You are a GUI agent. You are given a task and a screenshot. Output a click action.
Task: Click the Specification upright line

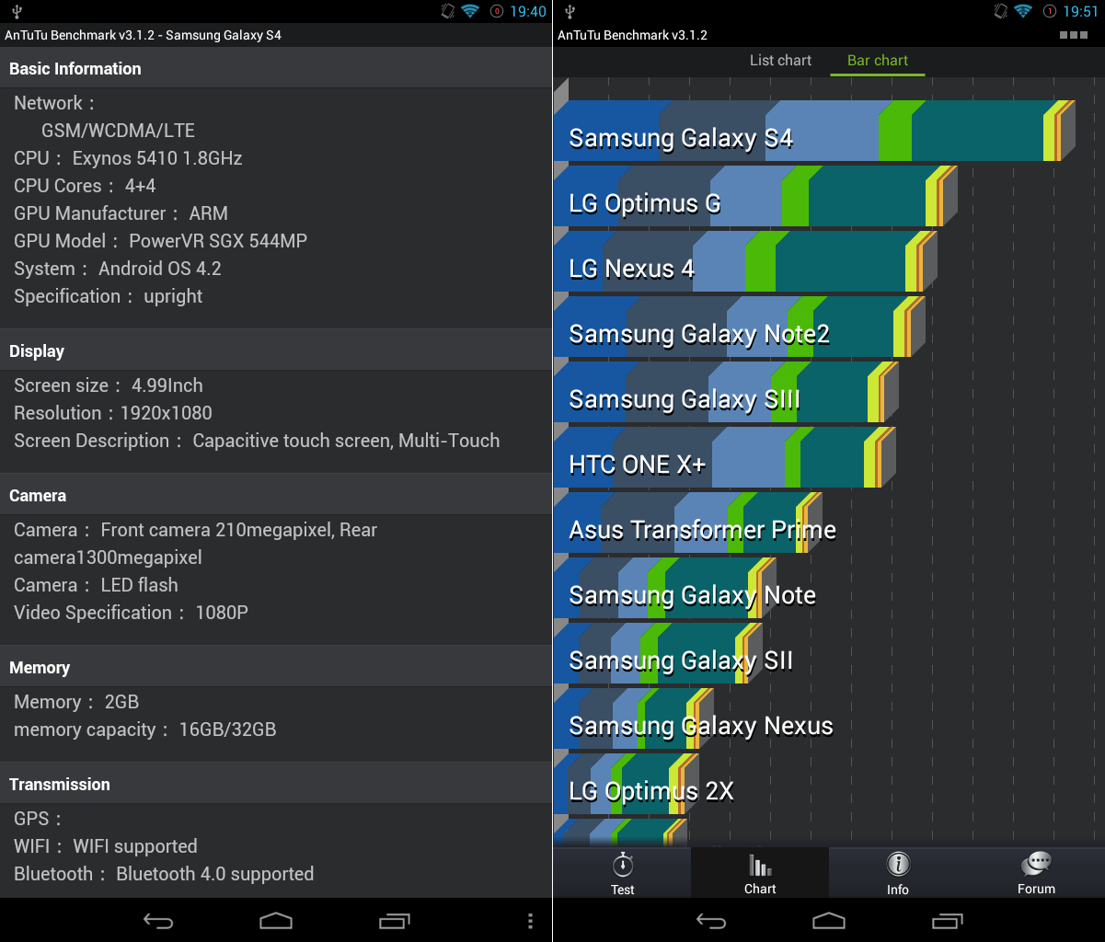[108, 296]
